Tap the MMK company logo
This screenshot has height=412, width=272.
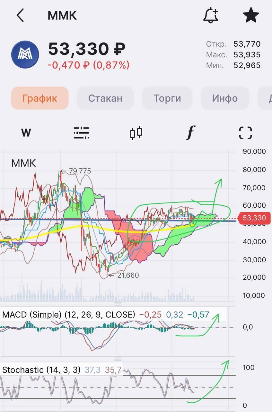(25, 54)
